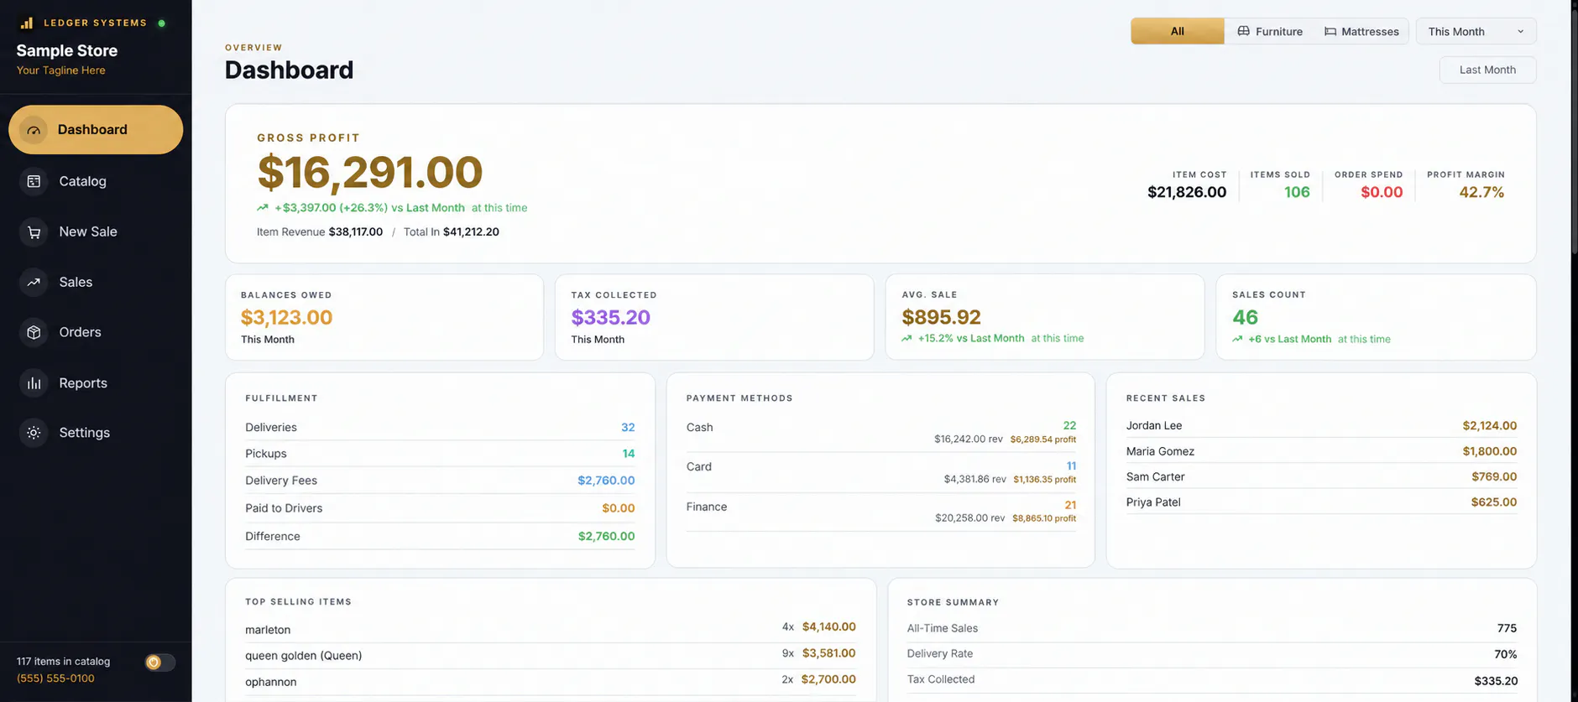Click the queen golden (Queen) item
The width and height of the screenshot is (1578, 702).
coord(551,655)
